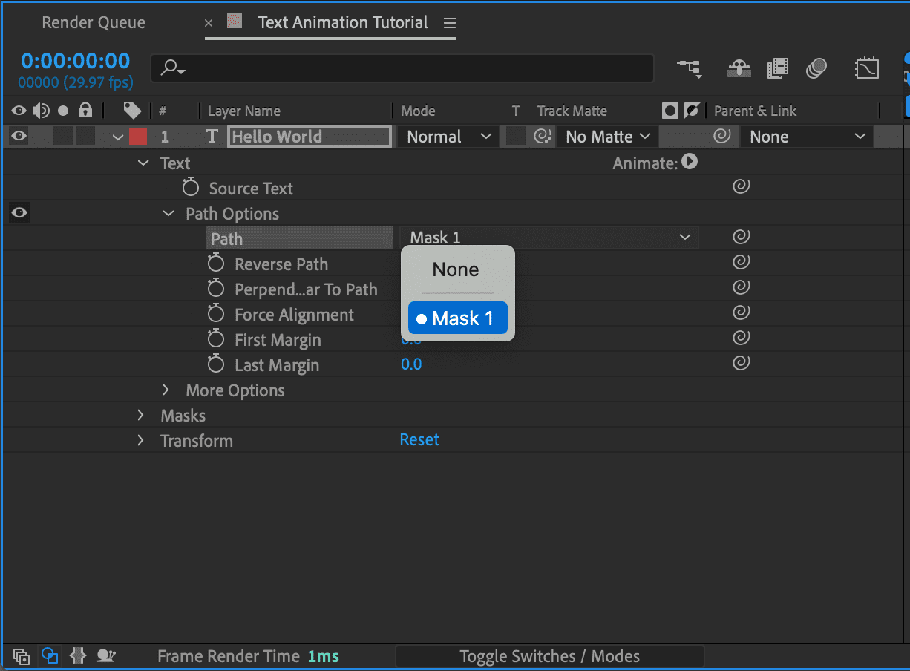Collapse the Text property group

(x=143, y=163)
